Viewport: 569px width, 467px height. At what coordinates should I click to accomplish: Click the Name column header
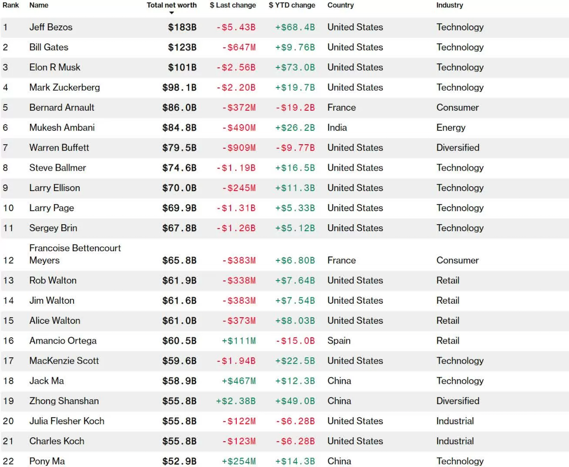[39, 5]
